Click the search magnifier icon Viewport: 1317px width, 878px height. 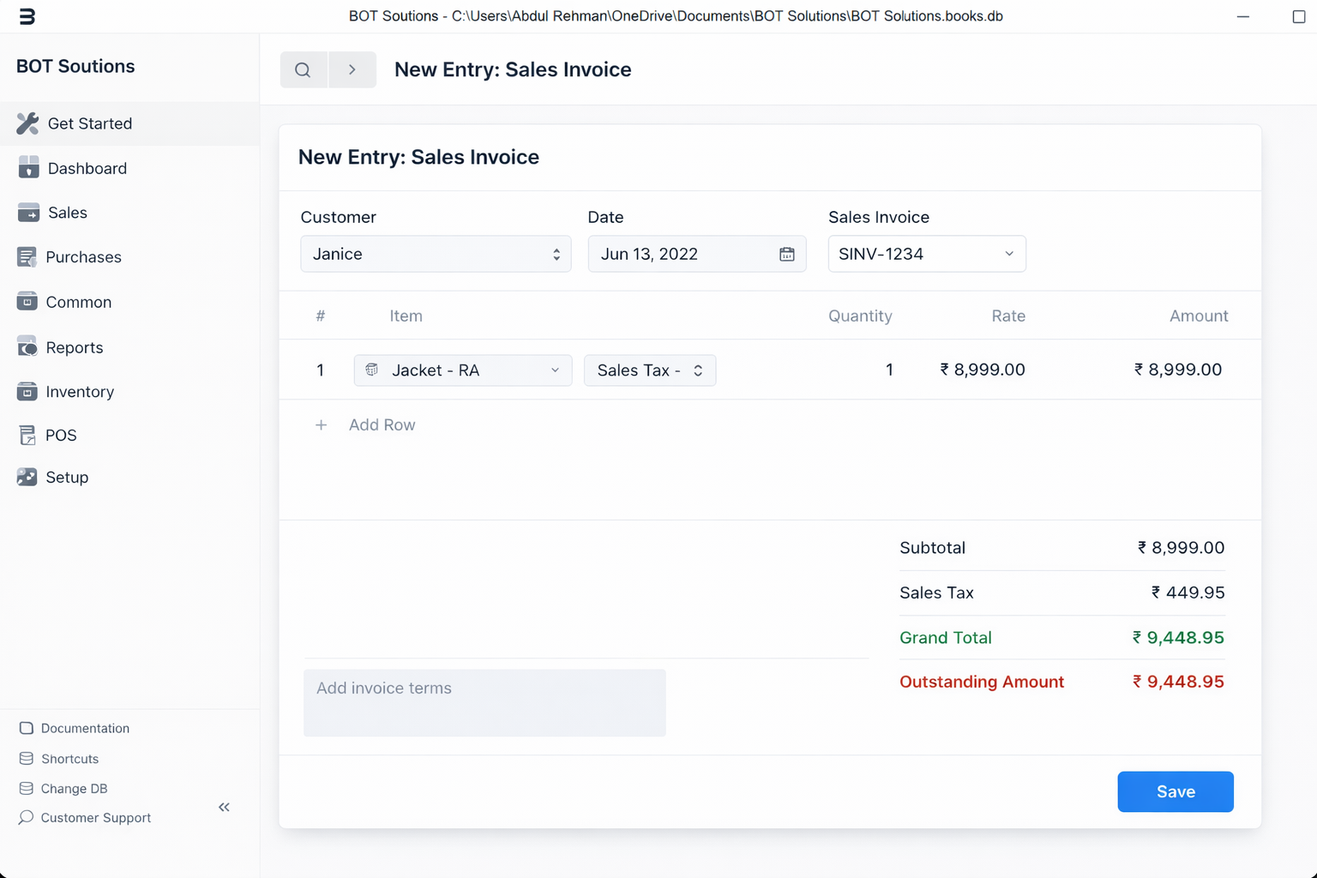pos(303,70)
